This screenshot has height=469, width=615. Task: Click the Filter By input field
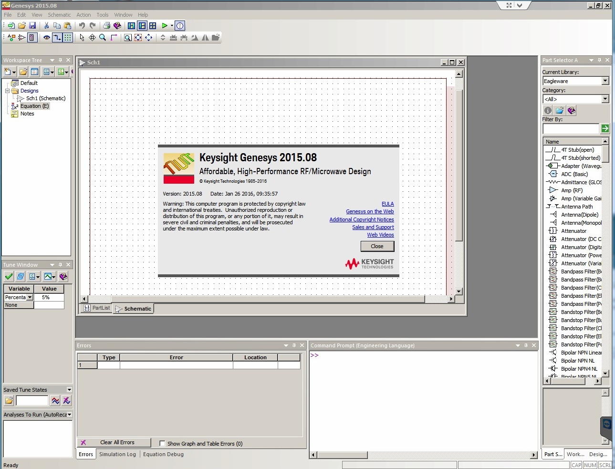point(571,129)
